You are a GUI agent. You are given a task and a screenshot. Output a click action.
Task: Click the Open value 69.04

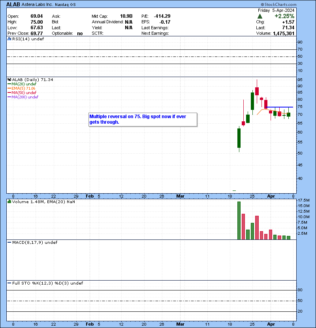tap(37, 16)
